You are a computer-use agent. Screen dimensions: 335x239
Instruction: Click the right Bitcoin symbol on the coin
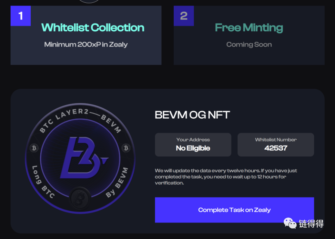(x=126, y=148)
